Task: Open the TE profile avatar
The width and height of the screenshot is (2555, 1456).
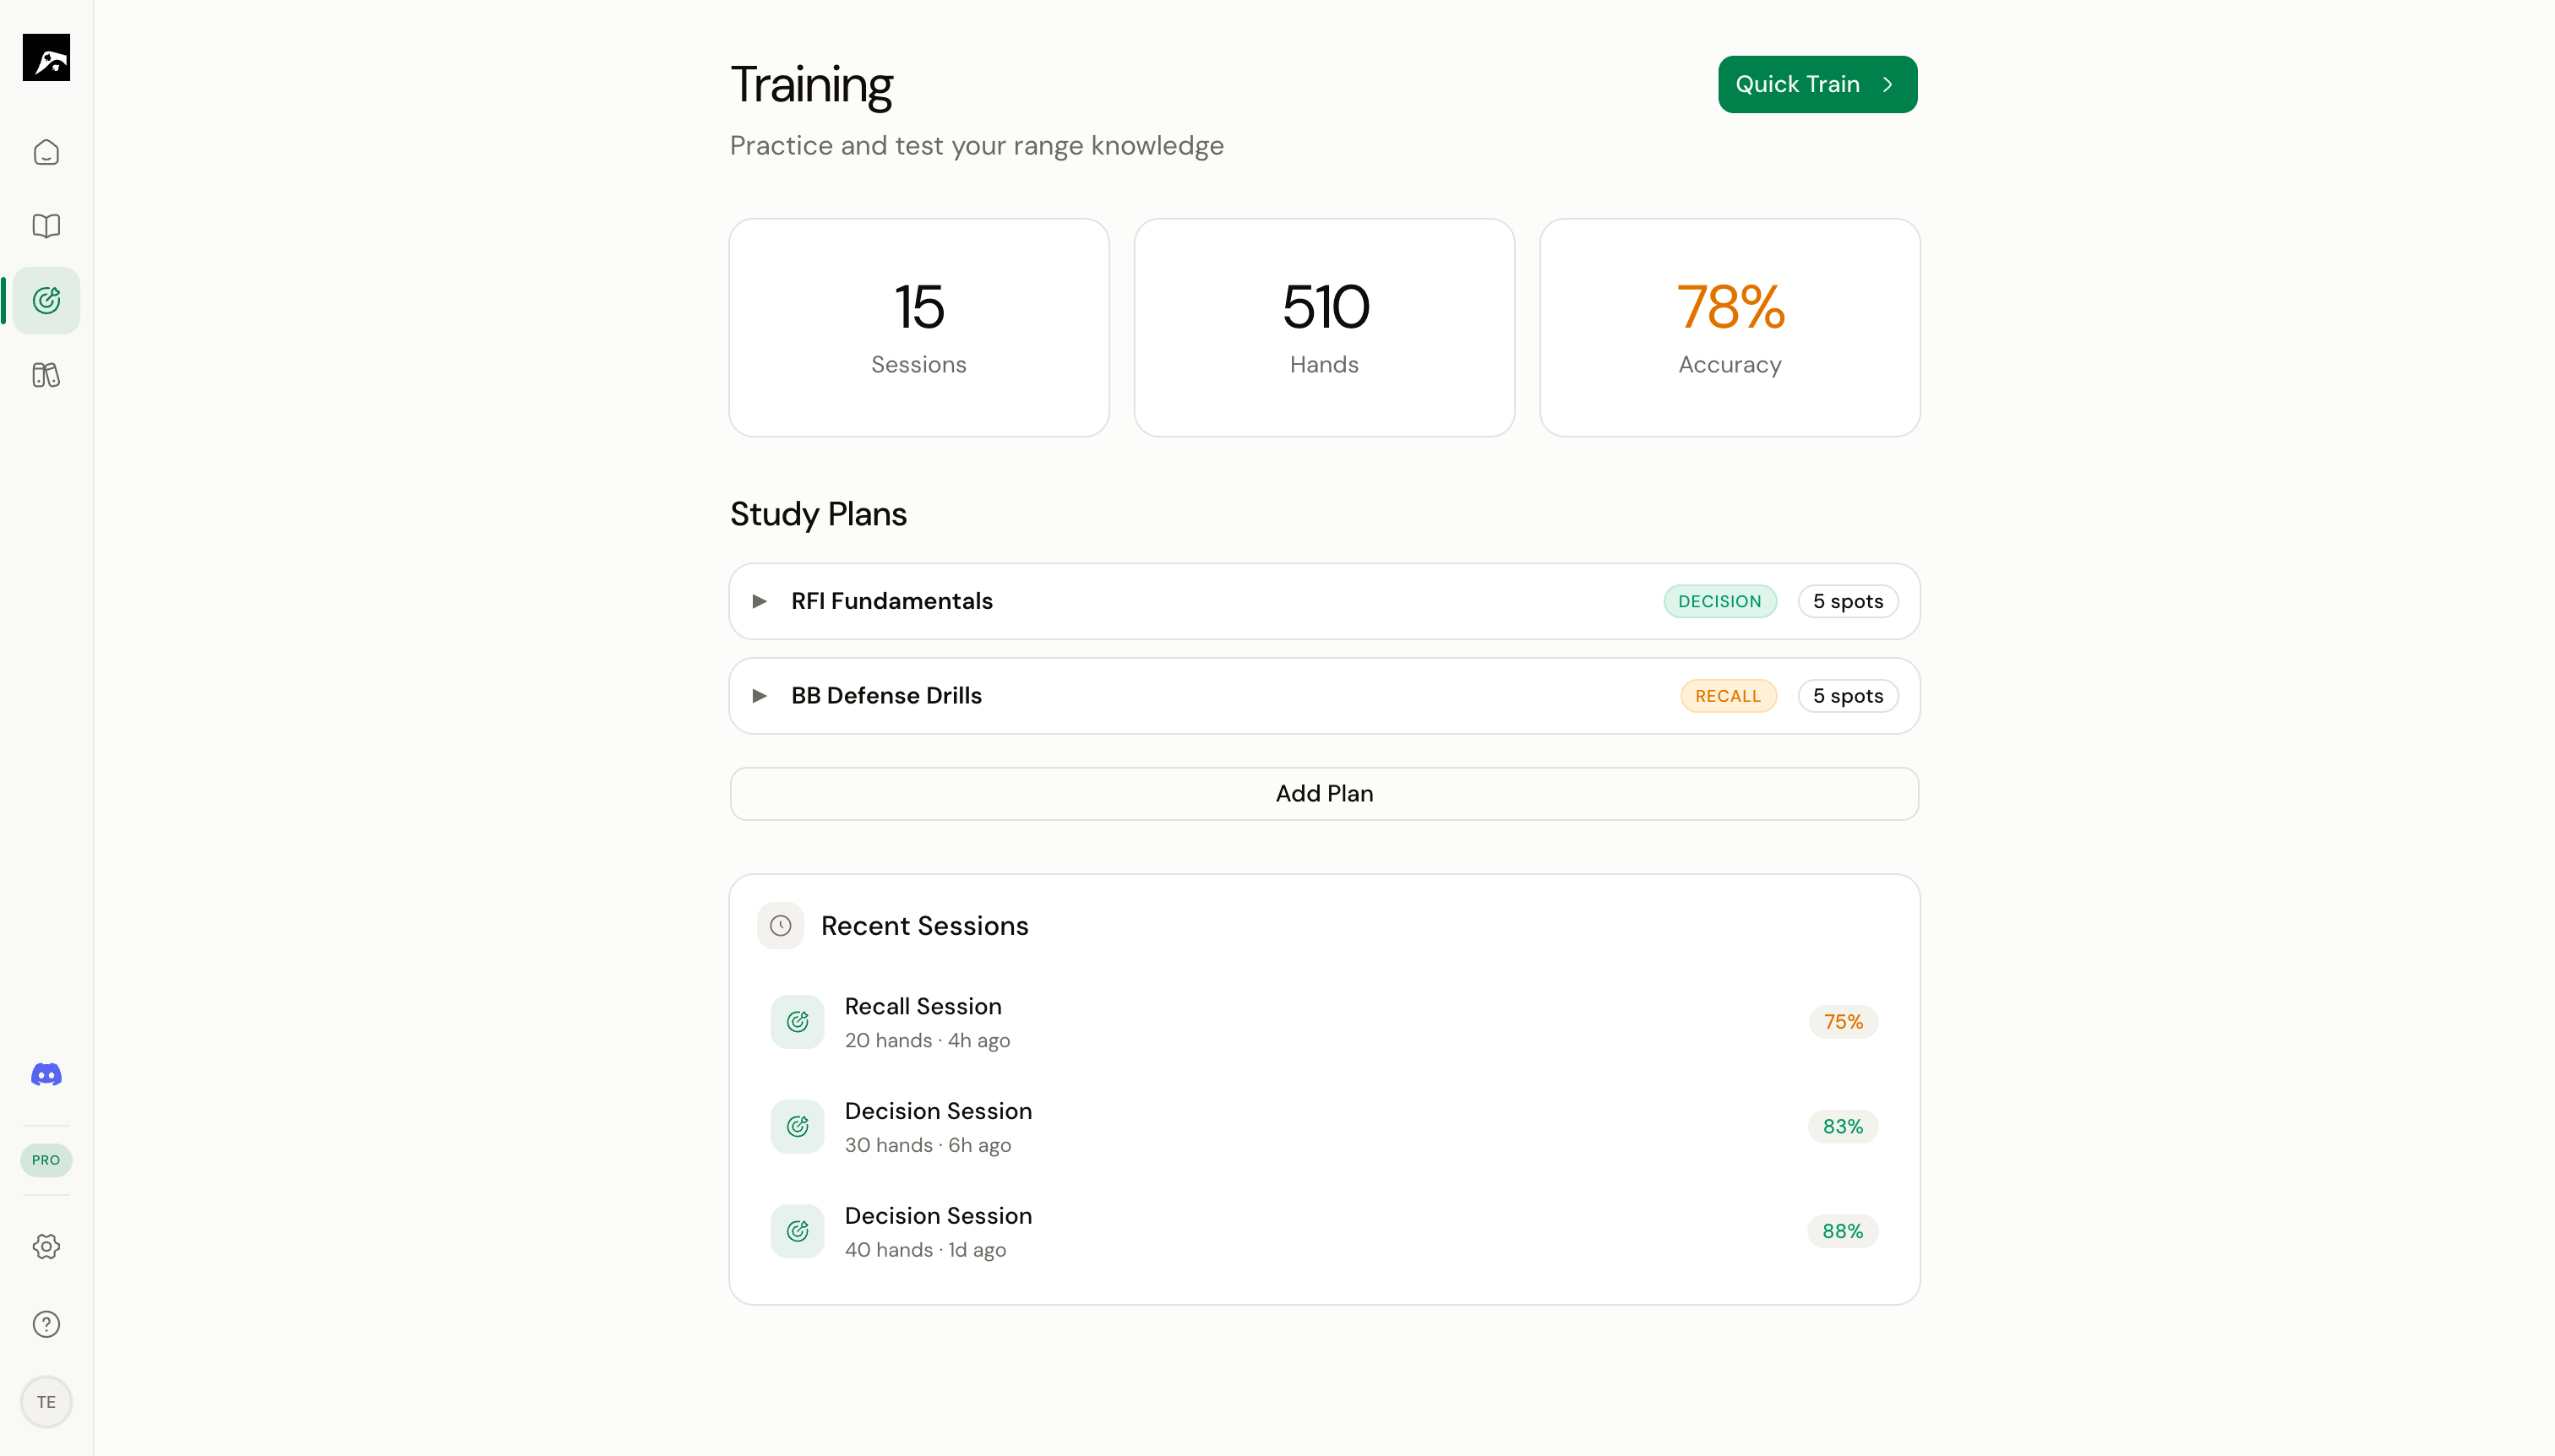Action: (46, 1401)
